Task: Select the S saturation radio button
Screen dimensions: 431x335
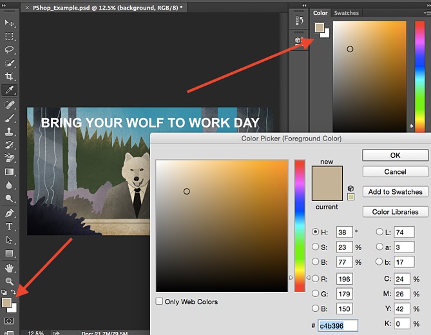Action: coord(315,247)
